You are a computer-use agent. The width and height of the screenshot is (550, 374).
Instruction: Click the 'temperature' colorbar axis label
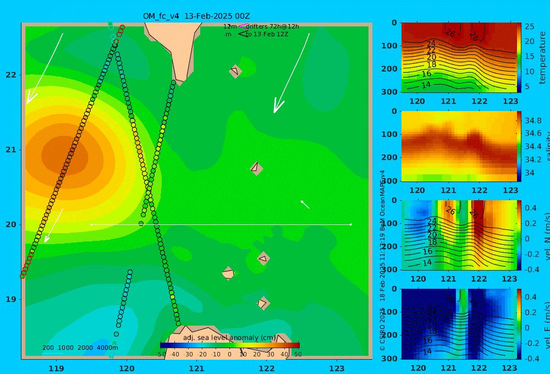(x=543, y=58)
